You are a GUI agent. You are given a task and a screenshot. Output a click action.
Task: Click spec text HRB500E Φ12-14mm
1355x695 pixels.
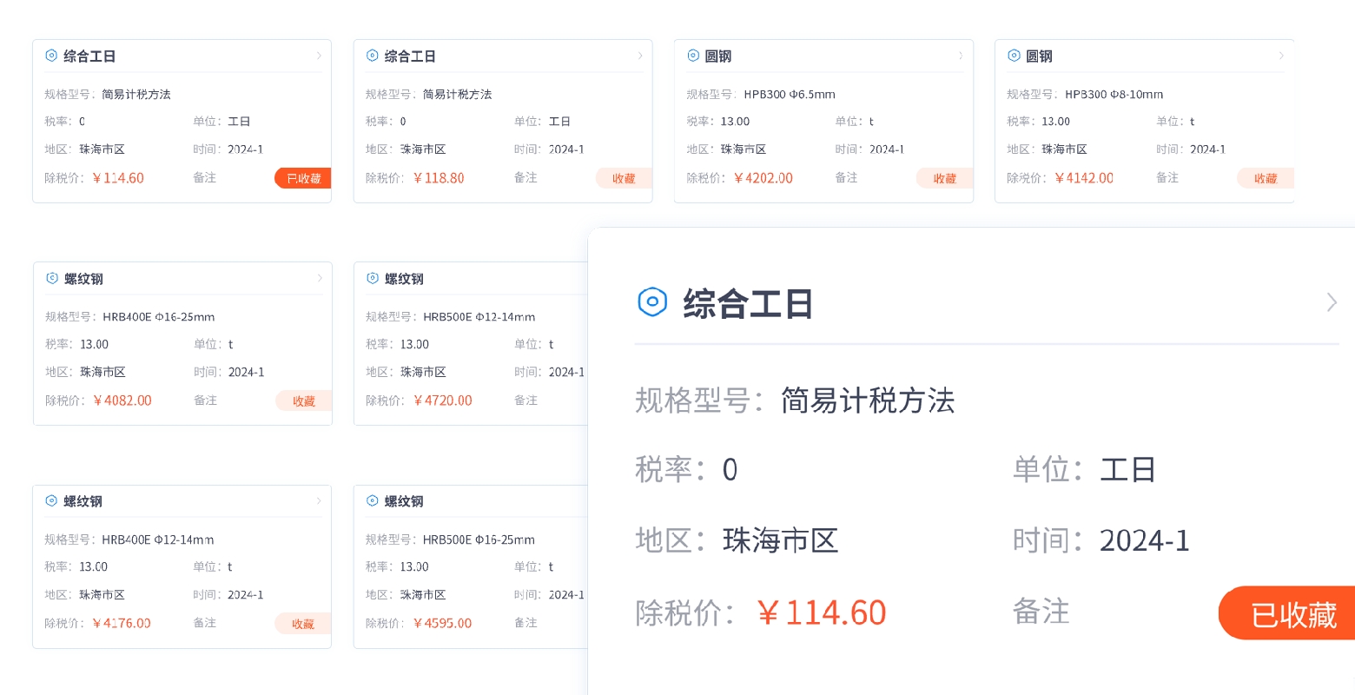coord(479,317)
